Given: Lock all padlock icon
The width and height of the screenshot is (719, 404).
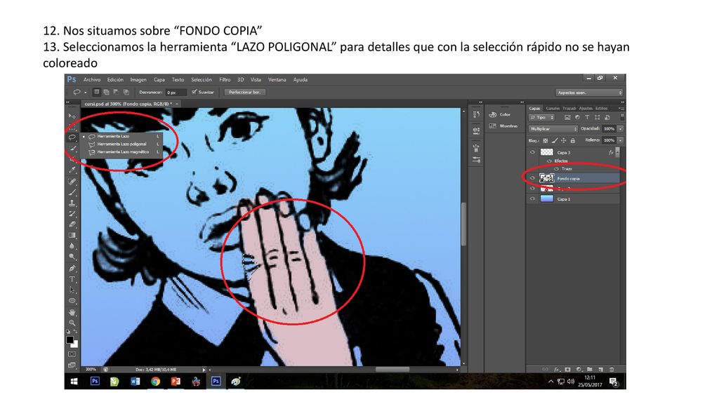Looking at the screenshot, I should (573, 140).
